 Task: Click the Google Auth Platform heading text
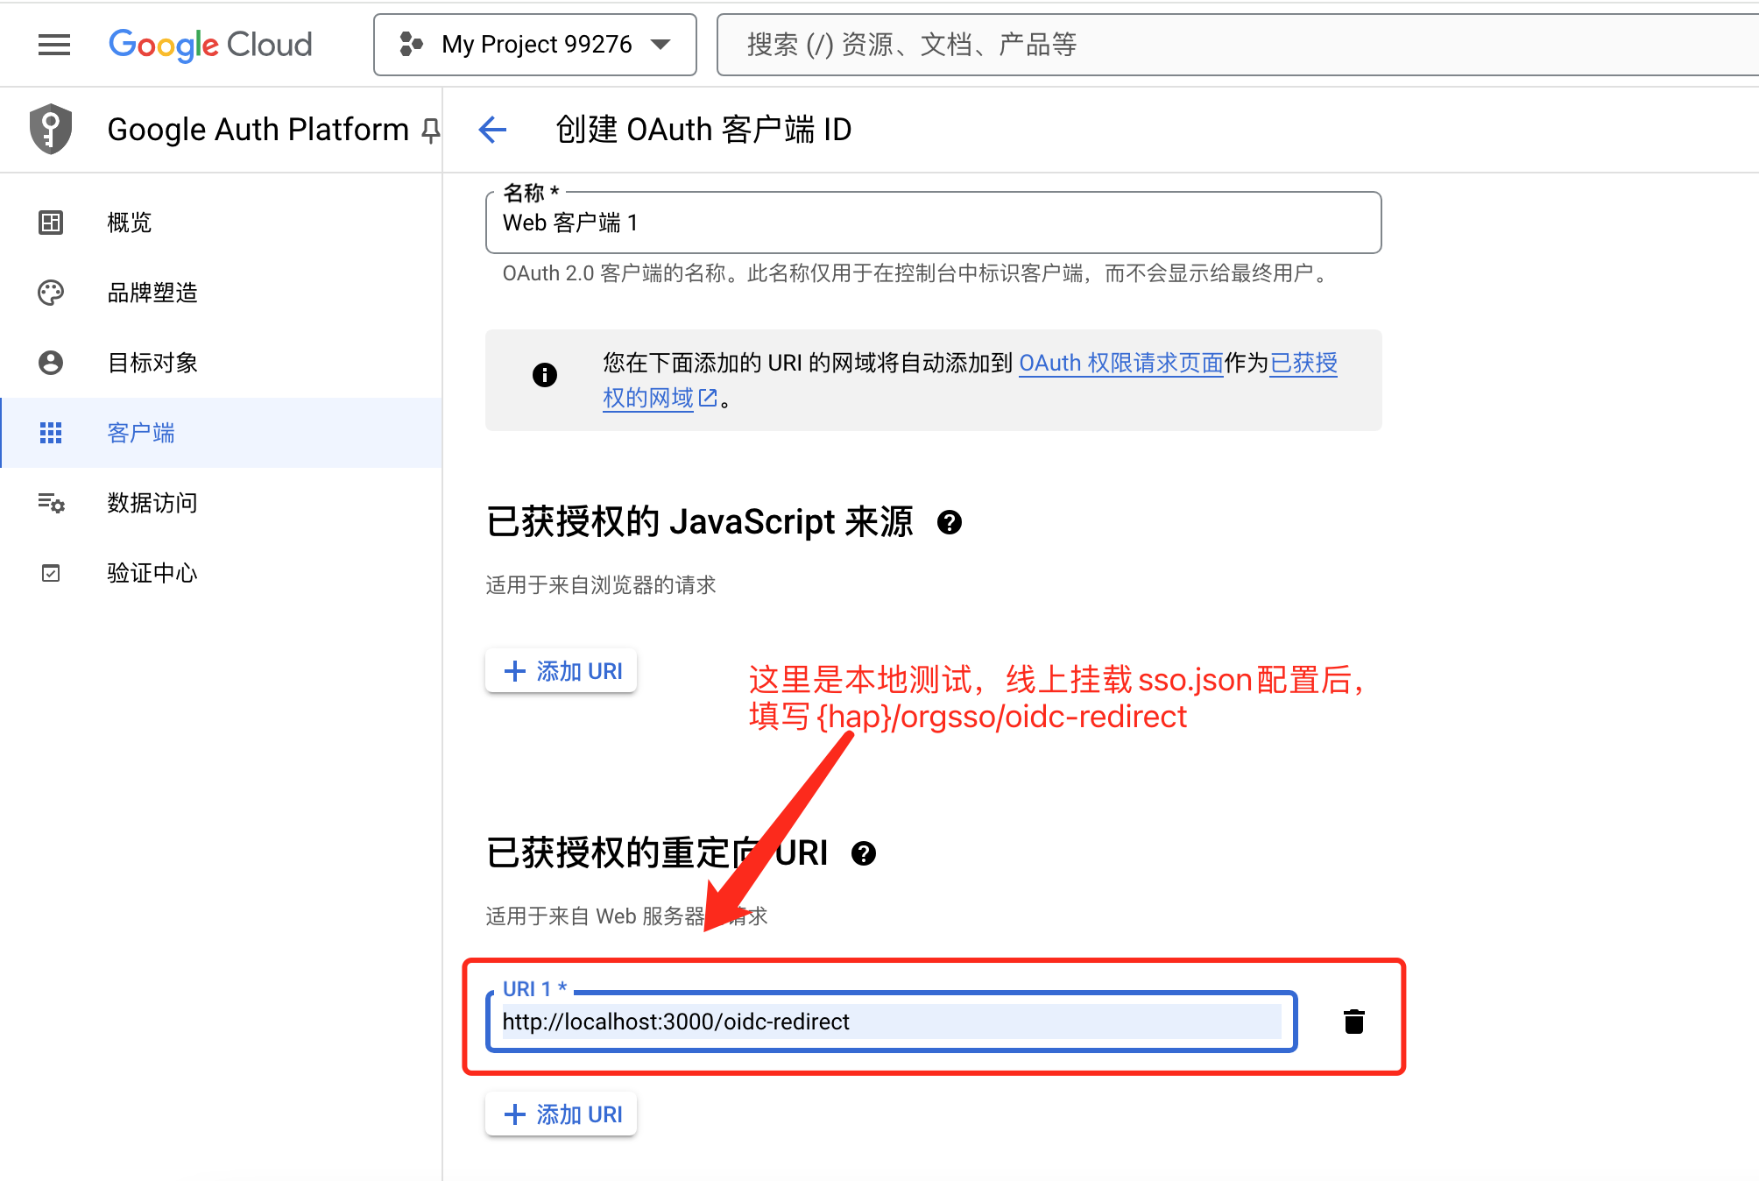[x=258, y=130]
